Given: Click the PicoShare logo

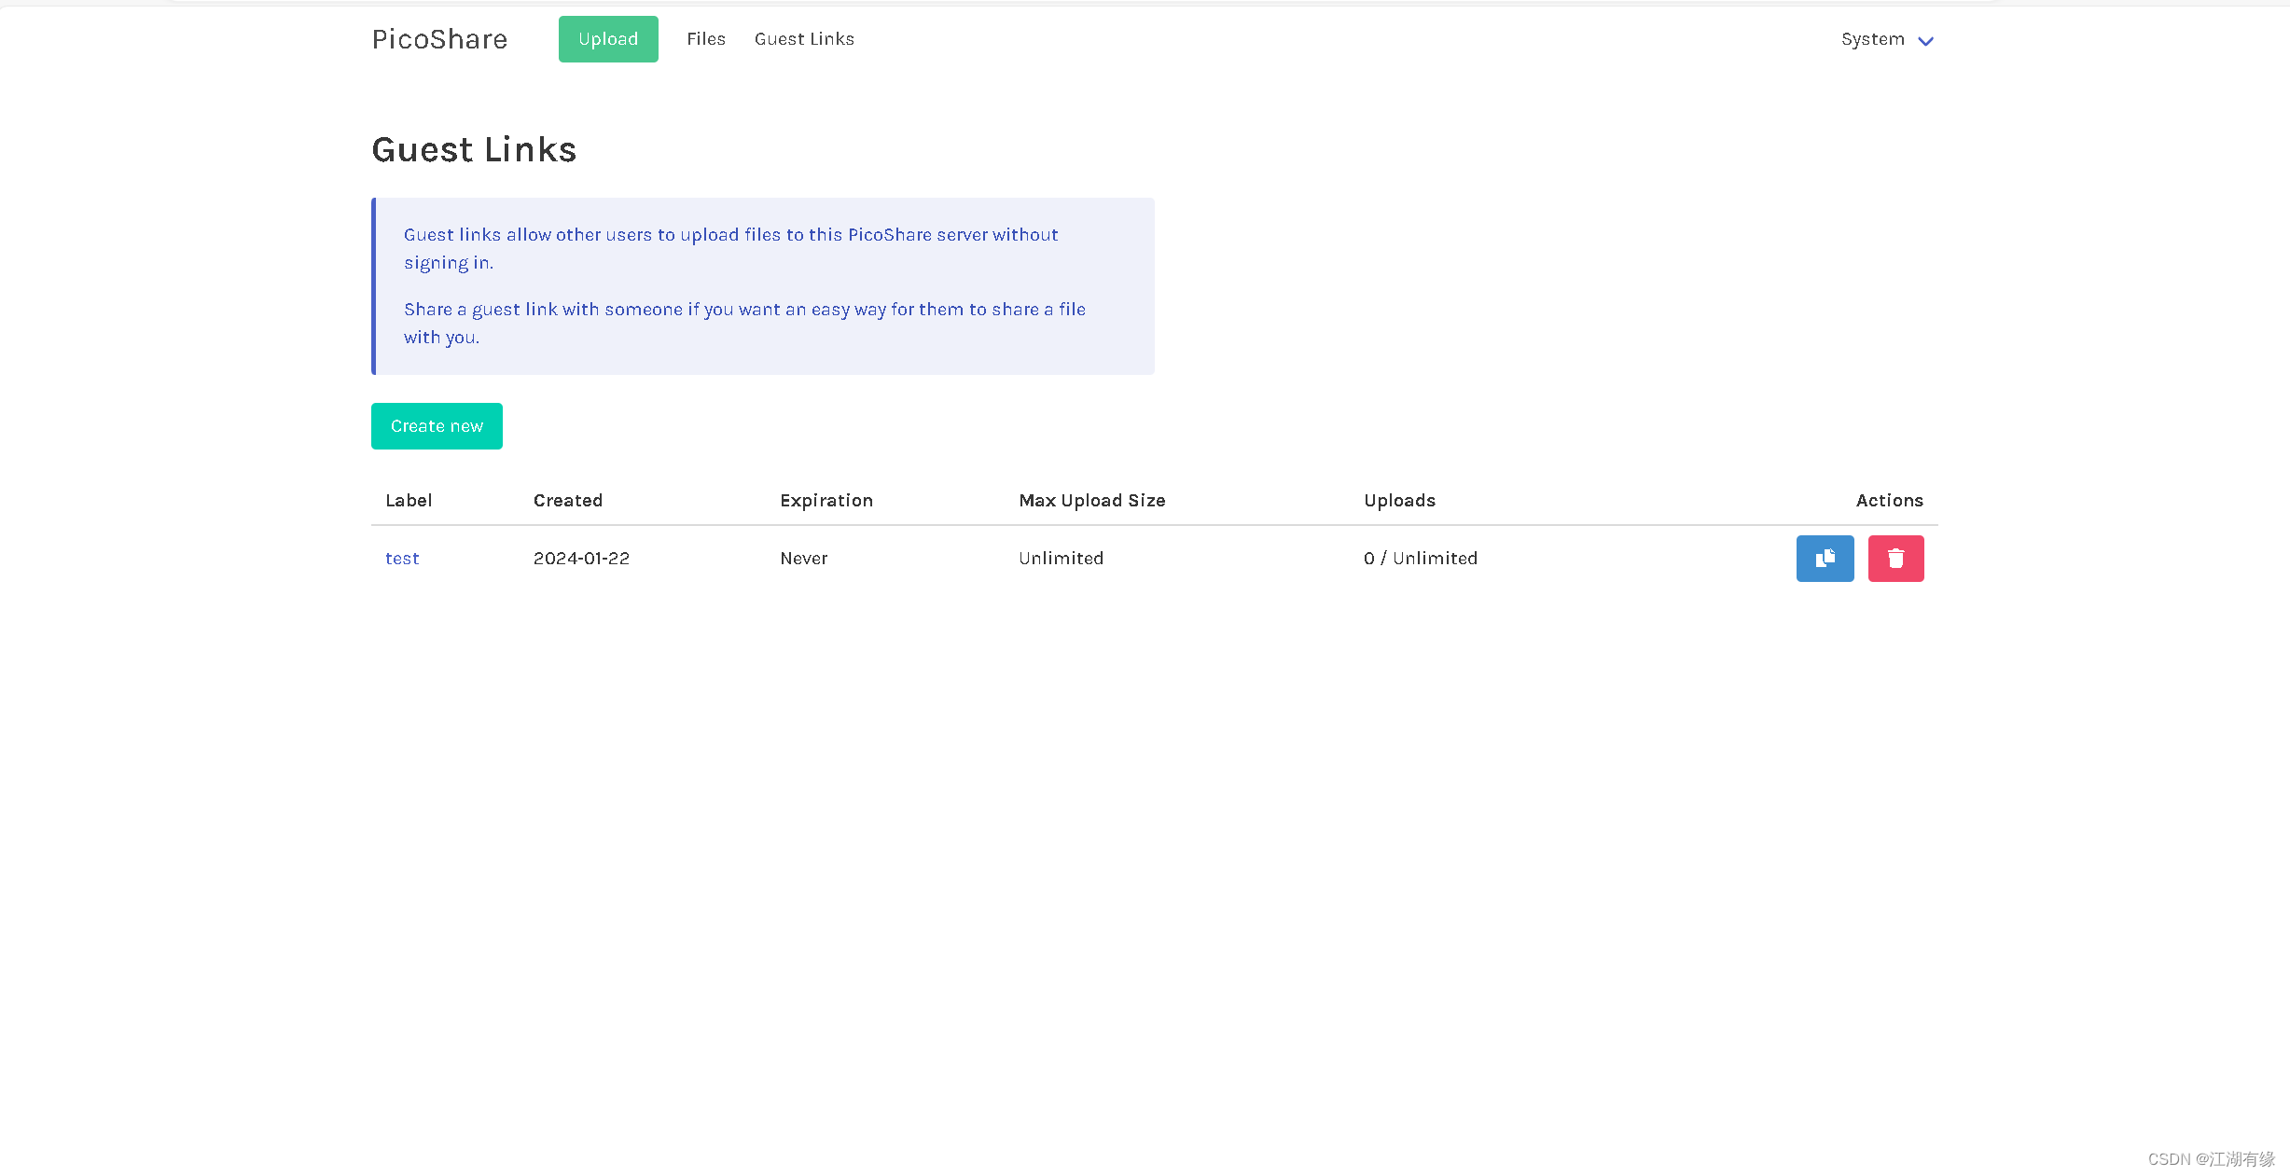Looking at the screenshot, I should 439,39.
